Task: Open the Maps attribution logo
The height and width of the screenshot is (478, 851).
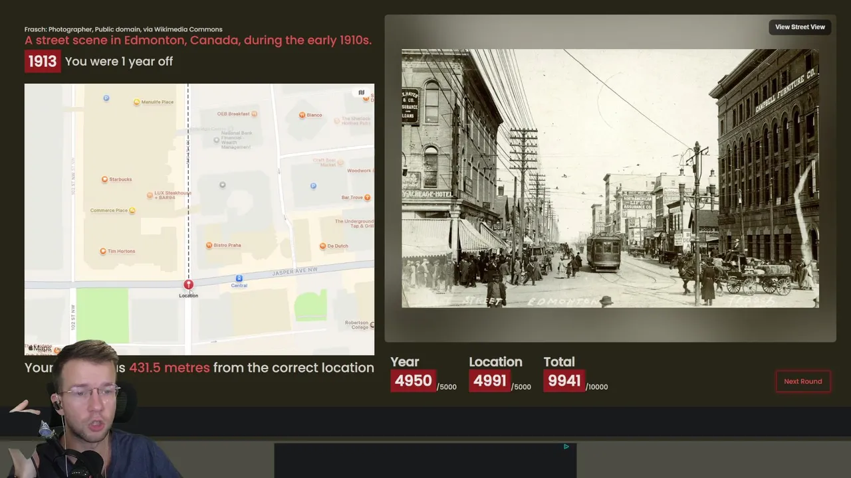Action: tap(39, 348)
